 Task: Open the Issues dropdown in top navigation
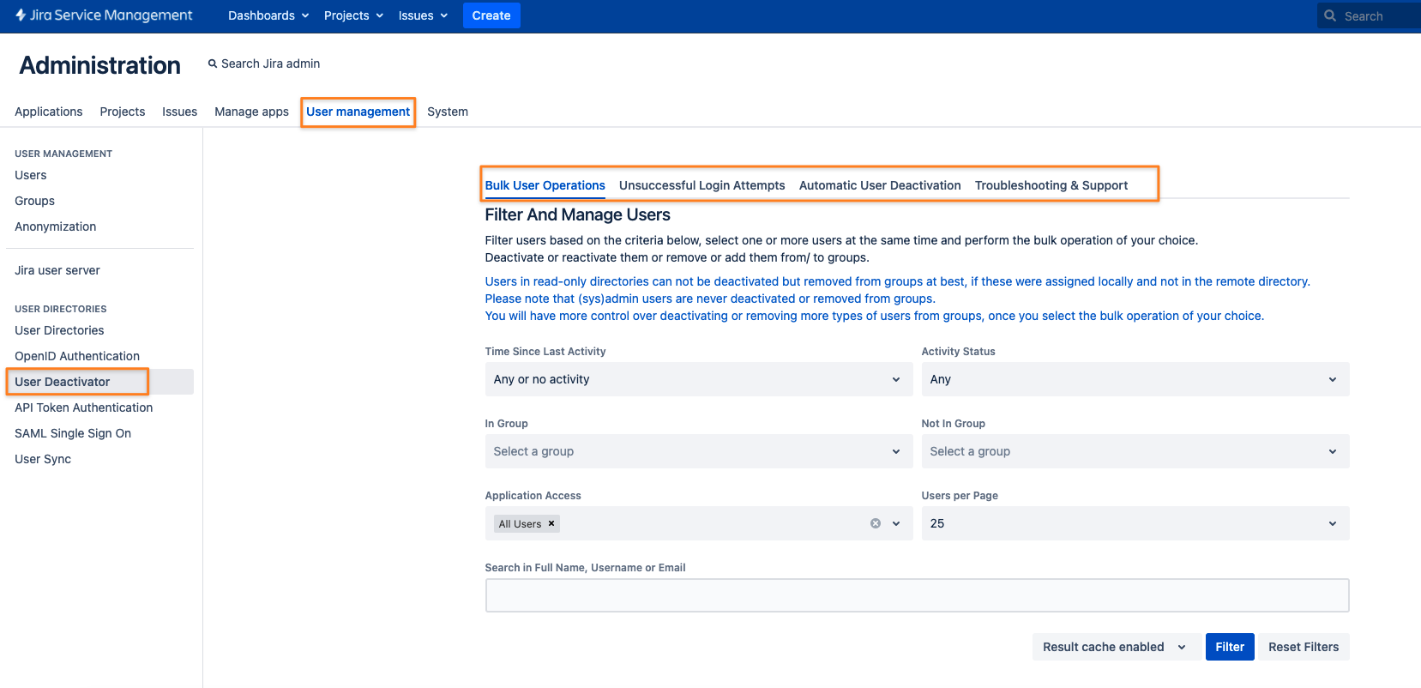point(423,15)
